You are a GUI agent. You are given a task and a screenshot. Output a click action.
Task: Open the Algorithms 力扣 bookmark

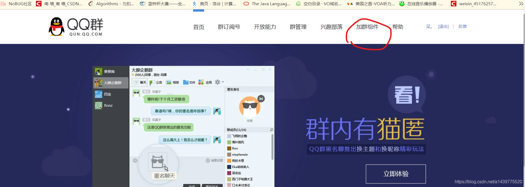click(111, 4)
